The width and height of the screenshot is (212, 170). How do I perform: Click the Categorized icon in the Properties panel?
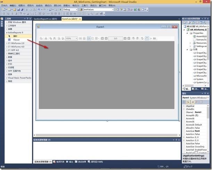point(184,102)
